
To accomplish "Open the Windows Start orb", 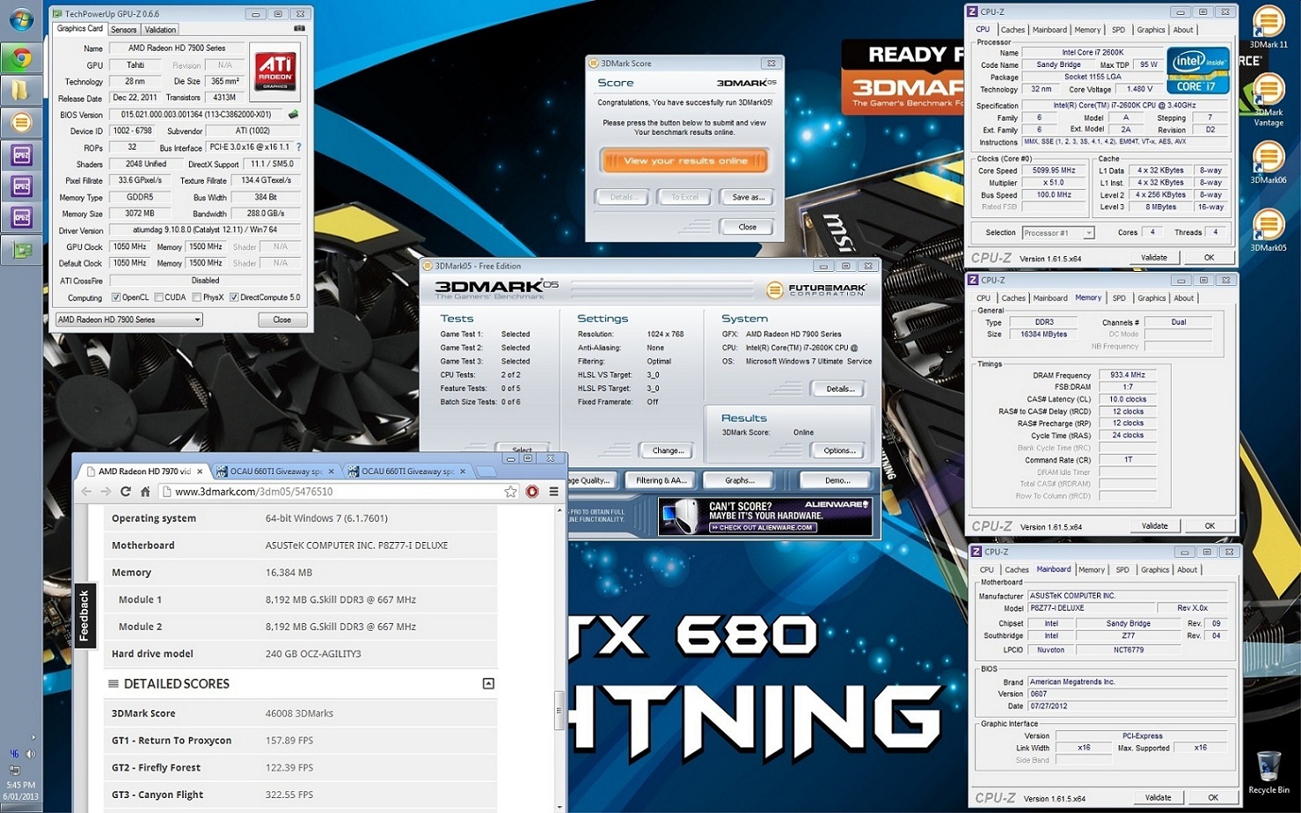I will tap(20, 20).
